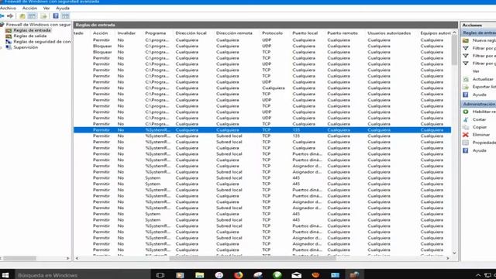The image size is (496, 279).
Task: Sort by the Dirección remota column header
Action: (x=234, y=33)
